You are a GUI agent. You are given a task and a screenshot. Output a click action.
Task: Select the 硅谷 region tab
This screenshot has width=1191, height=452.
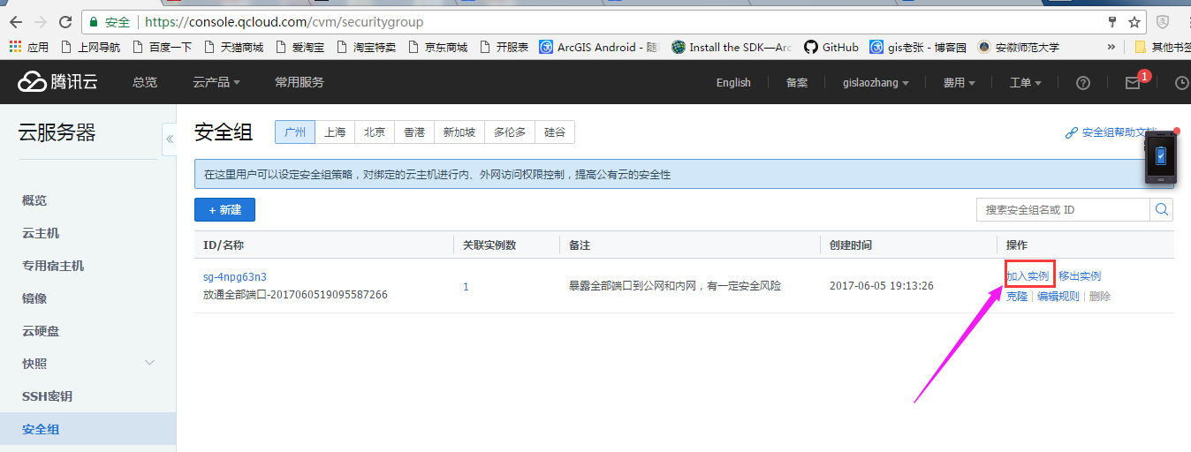click(555, 132)
